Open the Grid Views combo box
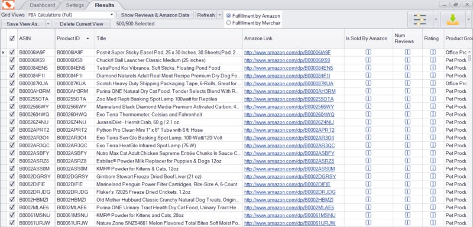Image resolution: width=473 pixels, height=227 pixels. coord(71,15)
